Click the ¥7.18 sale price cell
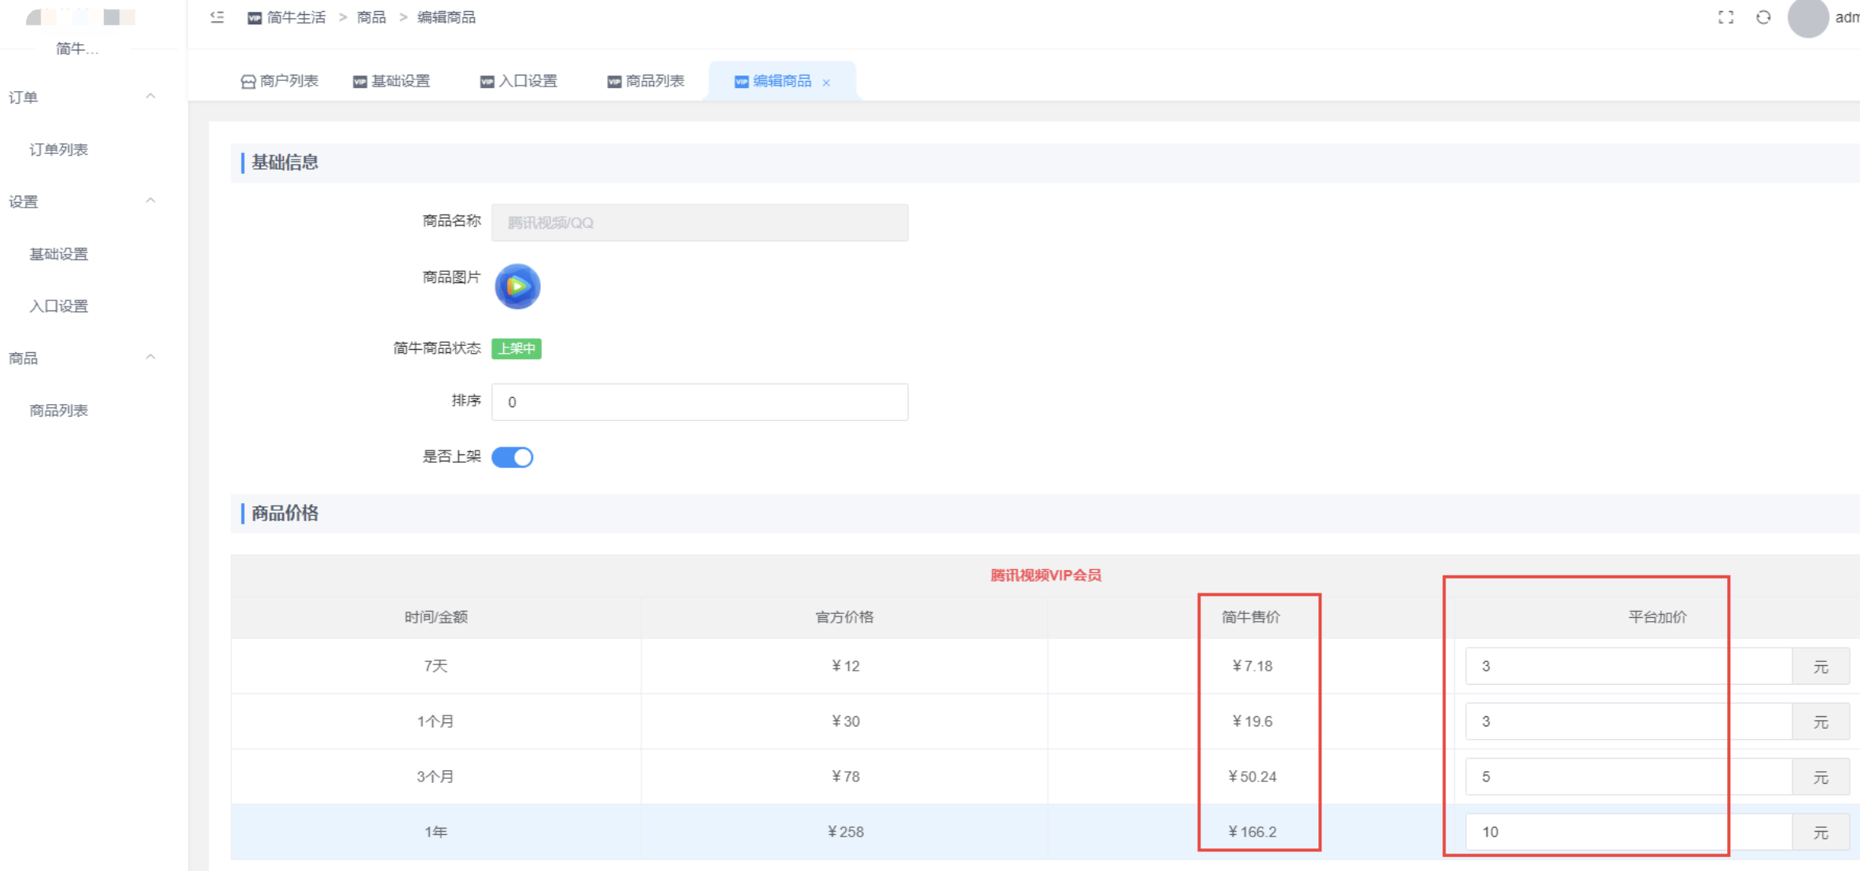Viewport: 1860px width, 871px height. point(1252,666)
